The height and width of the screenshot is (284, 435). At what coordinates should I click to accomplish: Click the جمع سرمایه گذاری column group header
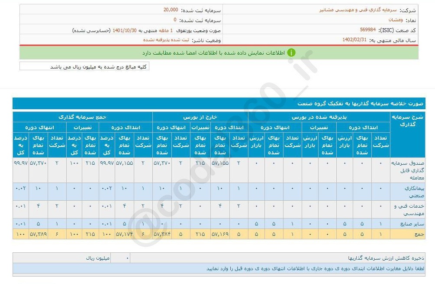point(83,117)
